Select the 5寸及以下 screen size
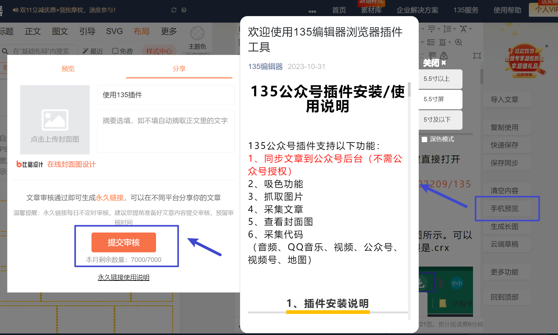Viewport: 558px width, 335px height. point(440,120)
